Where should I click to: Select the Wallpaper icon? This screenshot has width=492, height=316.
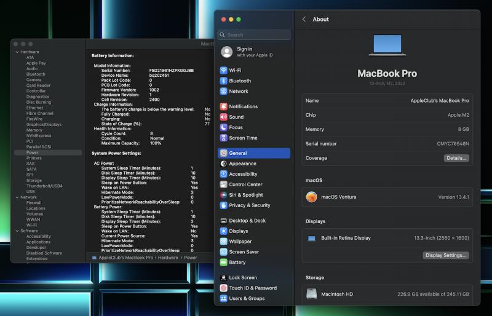tap(223, 242)
